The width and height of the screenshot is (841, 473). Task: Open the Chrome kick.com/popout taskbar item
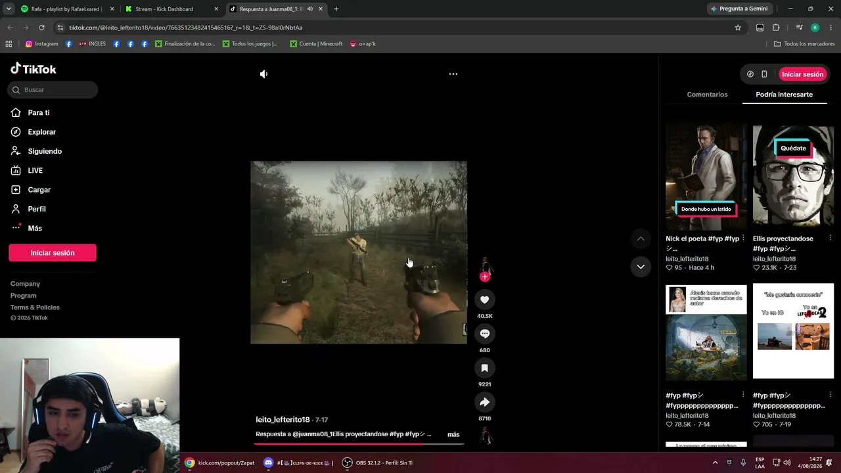(219, 463)
